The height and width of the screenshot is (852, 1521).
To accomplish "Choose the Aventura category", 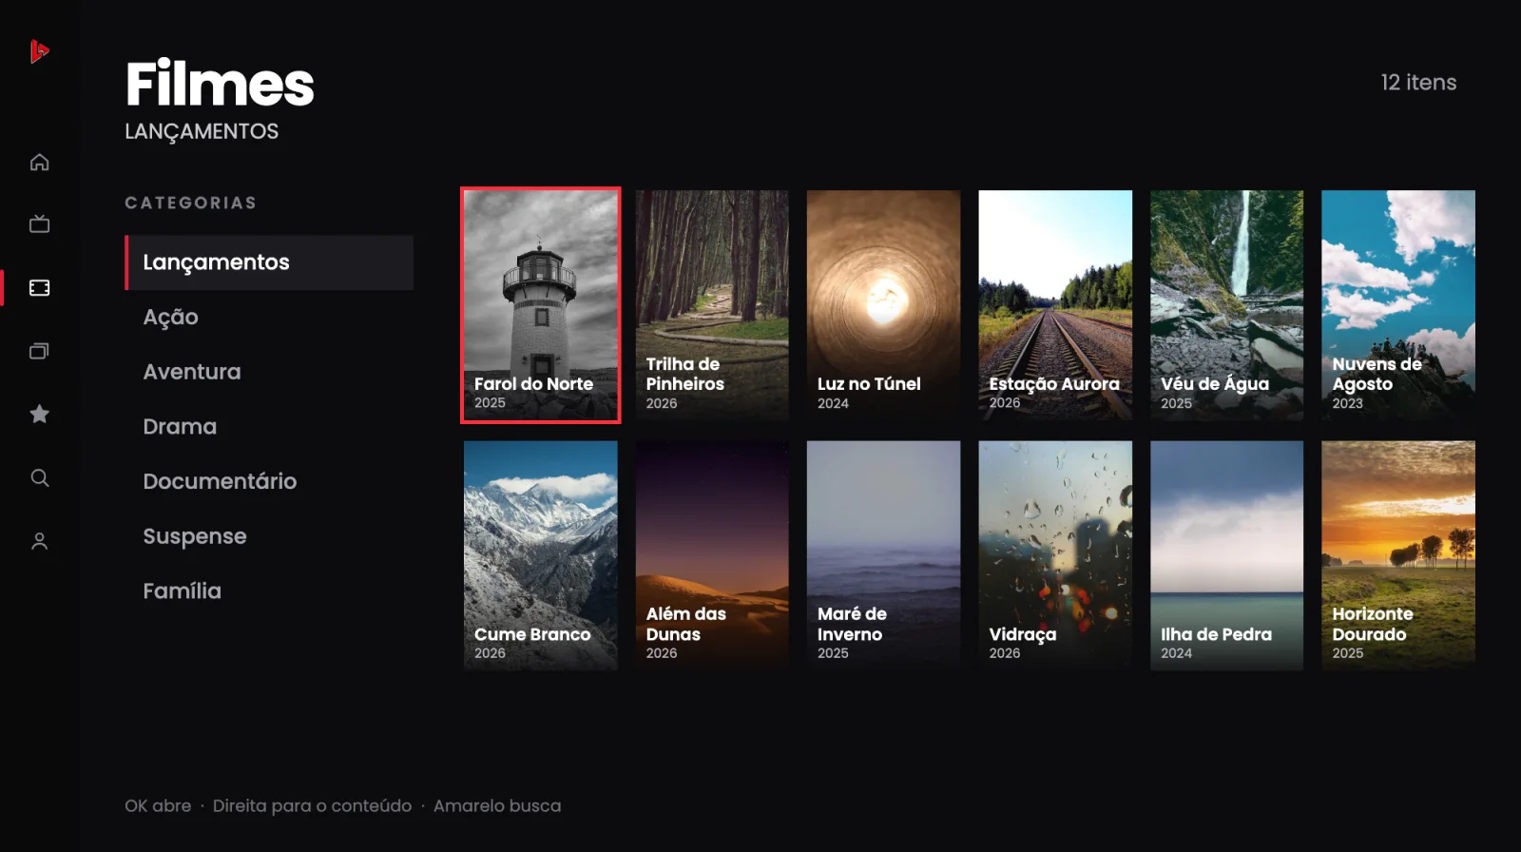I will (x=269, y=372).
